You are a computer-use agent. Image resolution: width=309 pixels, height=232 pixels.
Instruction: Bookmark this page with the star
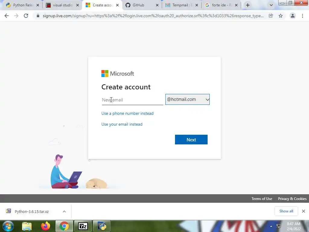tap(281, 16)
